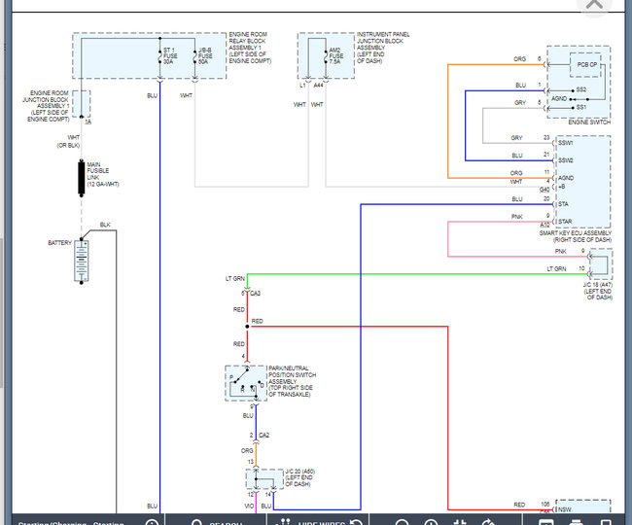632x525 pixels.
Task: Highlight the long vertical blue BLU wire
Action: click(159, 292)
